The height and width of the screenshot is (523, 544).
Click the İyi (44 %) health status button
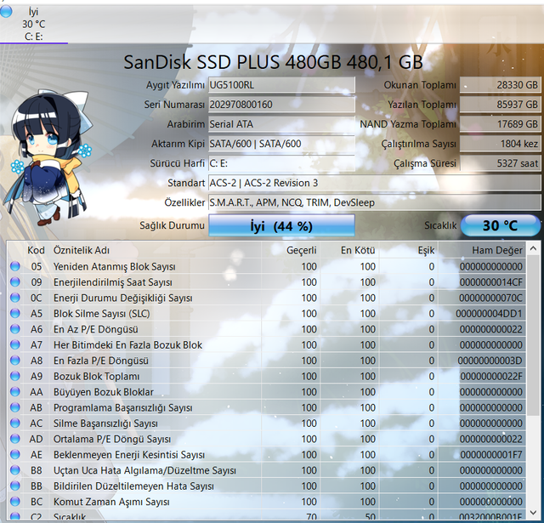point(281,226)
